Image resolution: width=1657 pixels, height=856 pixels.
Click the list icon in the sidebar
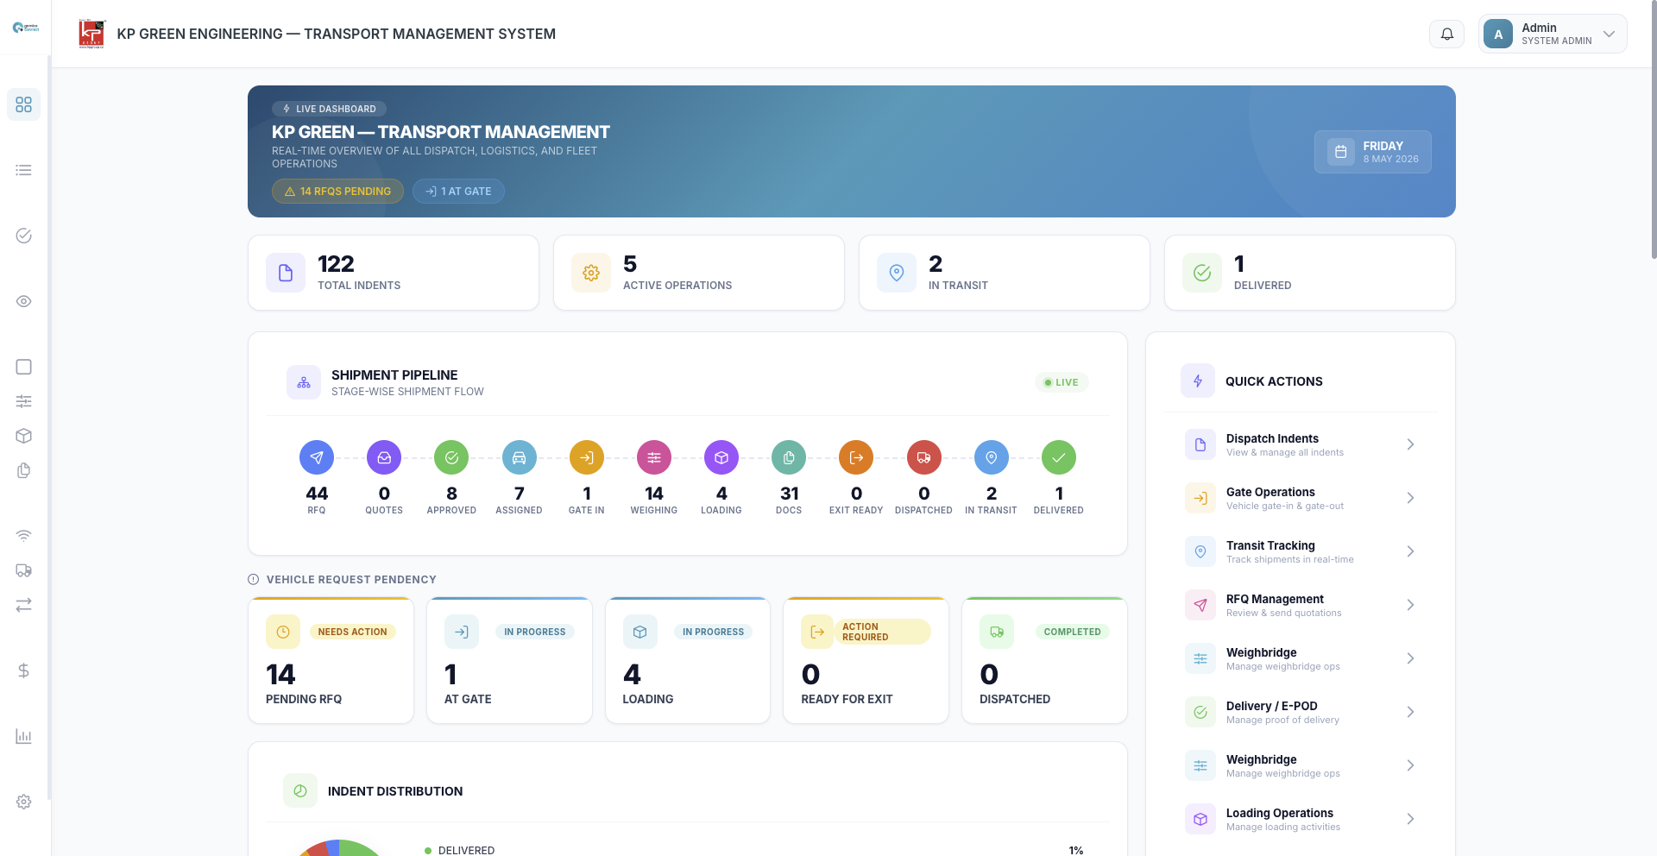pos(23,170)
